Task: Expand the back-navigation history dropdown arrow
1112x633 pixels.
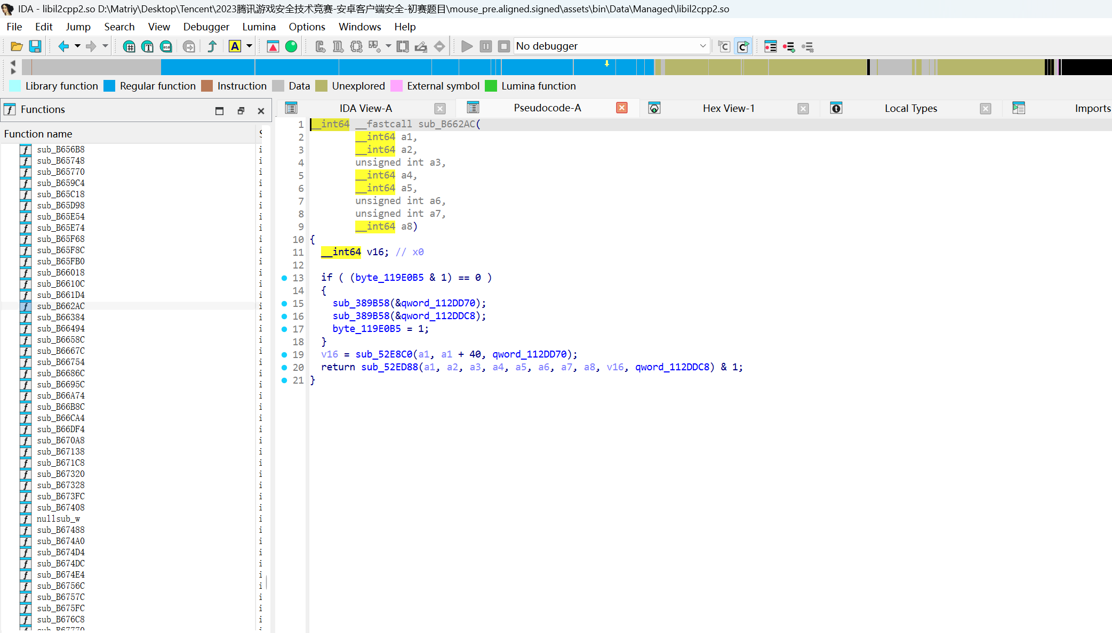Action: tap(77, 46)
